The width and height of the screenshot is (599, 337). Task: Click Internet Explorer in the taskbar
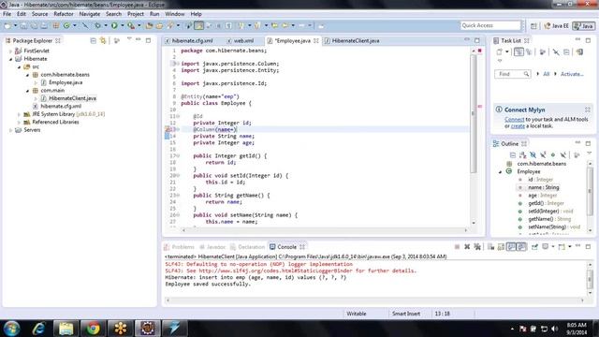38,329
